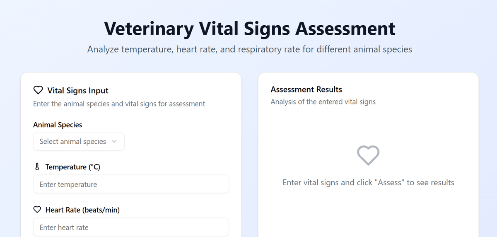Focus the Enter heart rate input field

tap(131, 227)
